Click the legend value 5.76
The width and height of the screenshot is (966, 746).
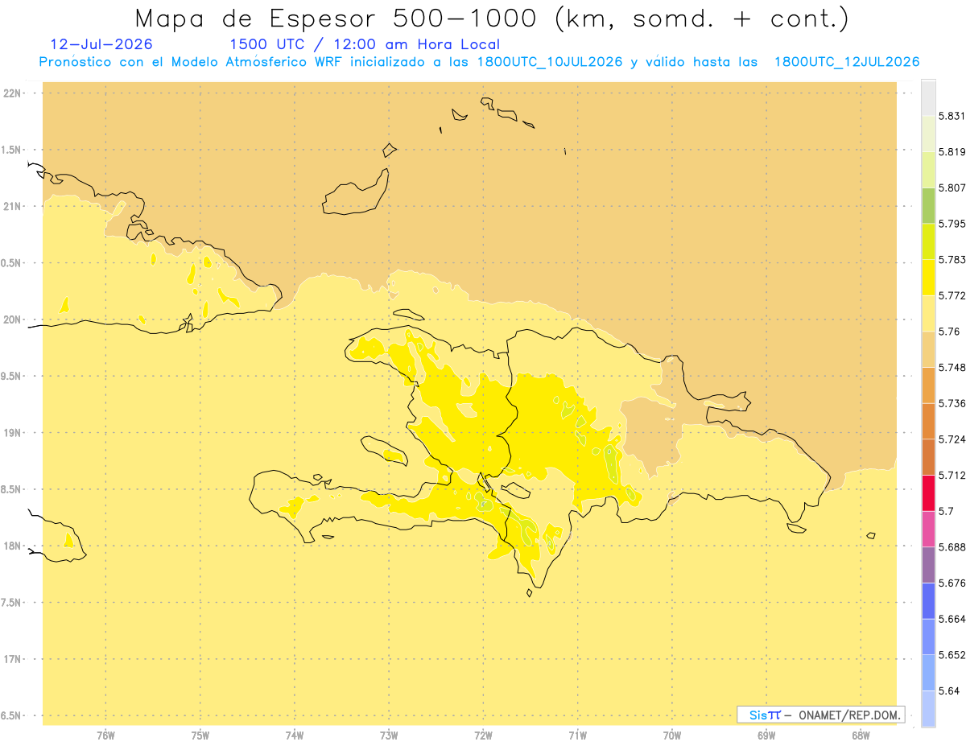point(949,332)
